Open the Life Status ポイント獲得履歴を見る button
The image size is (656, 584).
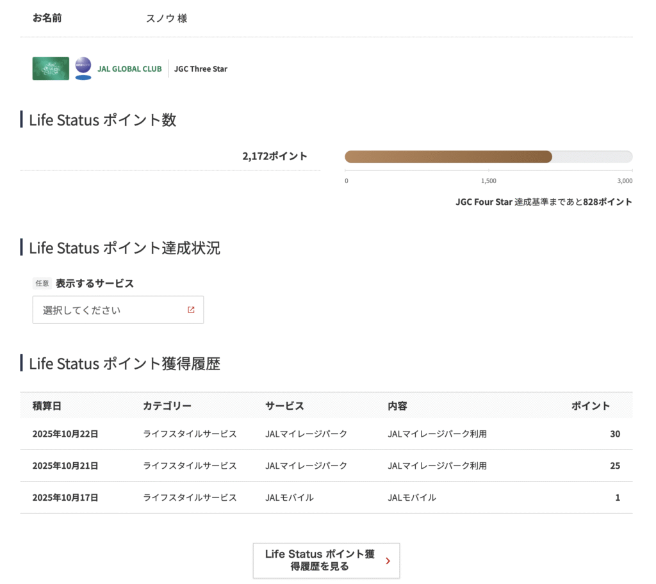pyautogui.click(x=320, y=560)
